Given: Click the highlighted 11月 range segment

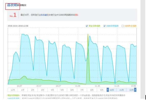Looking at the screenshot, I should (121, 90).
